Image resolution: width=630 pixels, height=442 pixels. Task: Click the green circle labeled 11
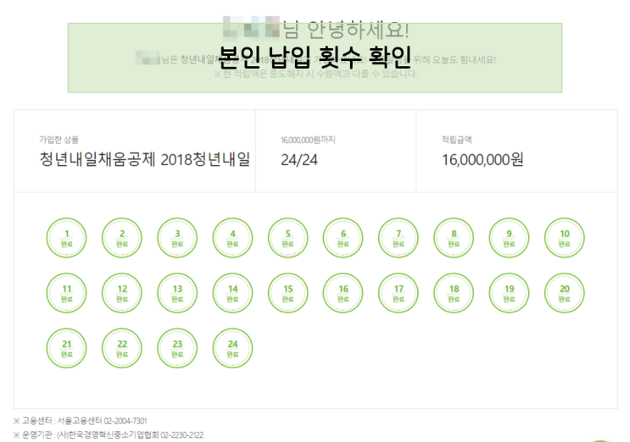tap(66, 293)
